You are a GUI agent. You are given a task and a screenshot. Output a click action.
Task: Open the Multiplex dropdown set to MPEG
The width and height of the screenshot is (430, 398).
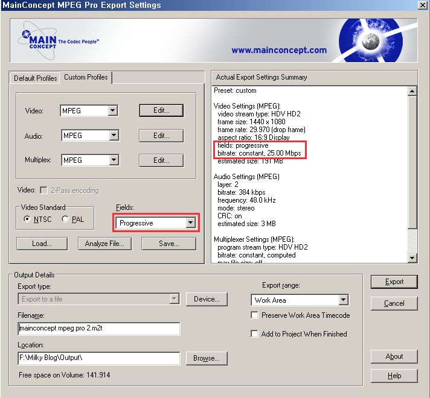pos(90,160)
